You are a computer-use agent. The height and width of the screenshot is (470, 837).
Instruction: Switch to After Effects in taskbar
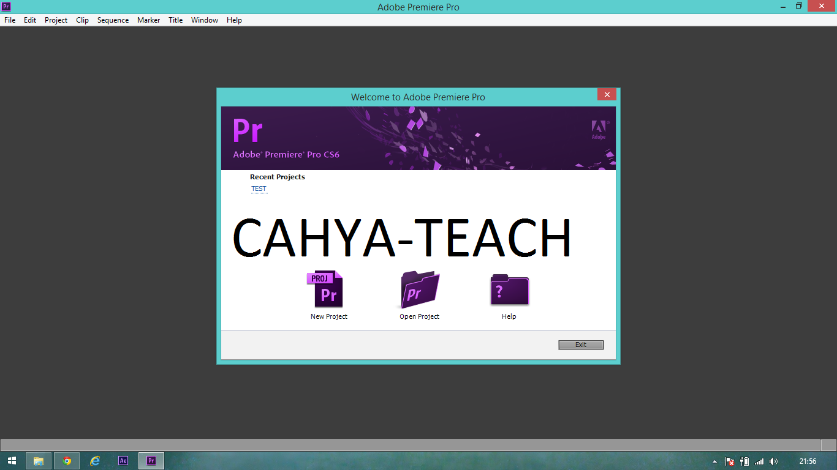click(123, 461)
